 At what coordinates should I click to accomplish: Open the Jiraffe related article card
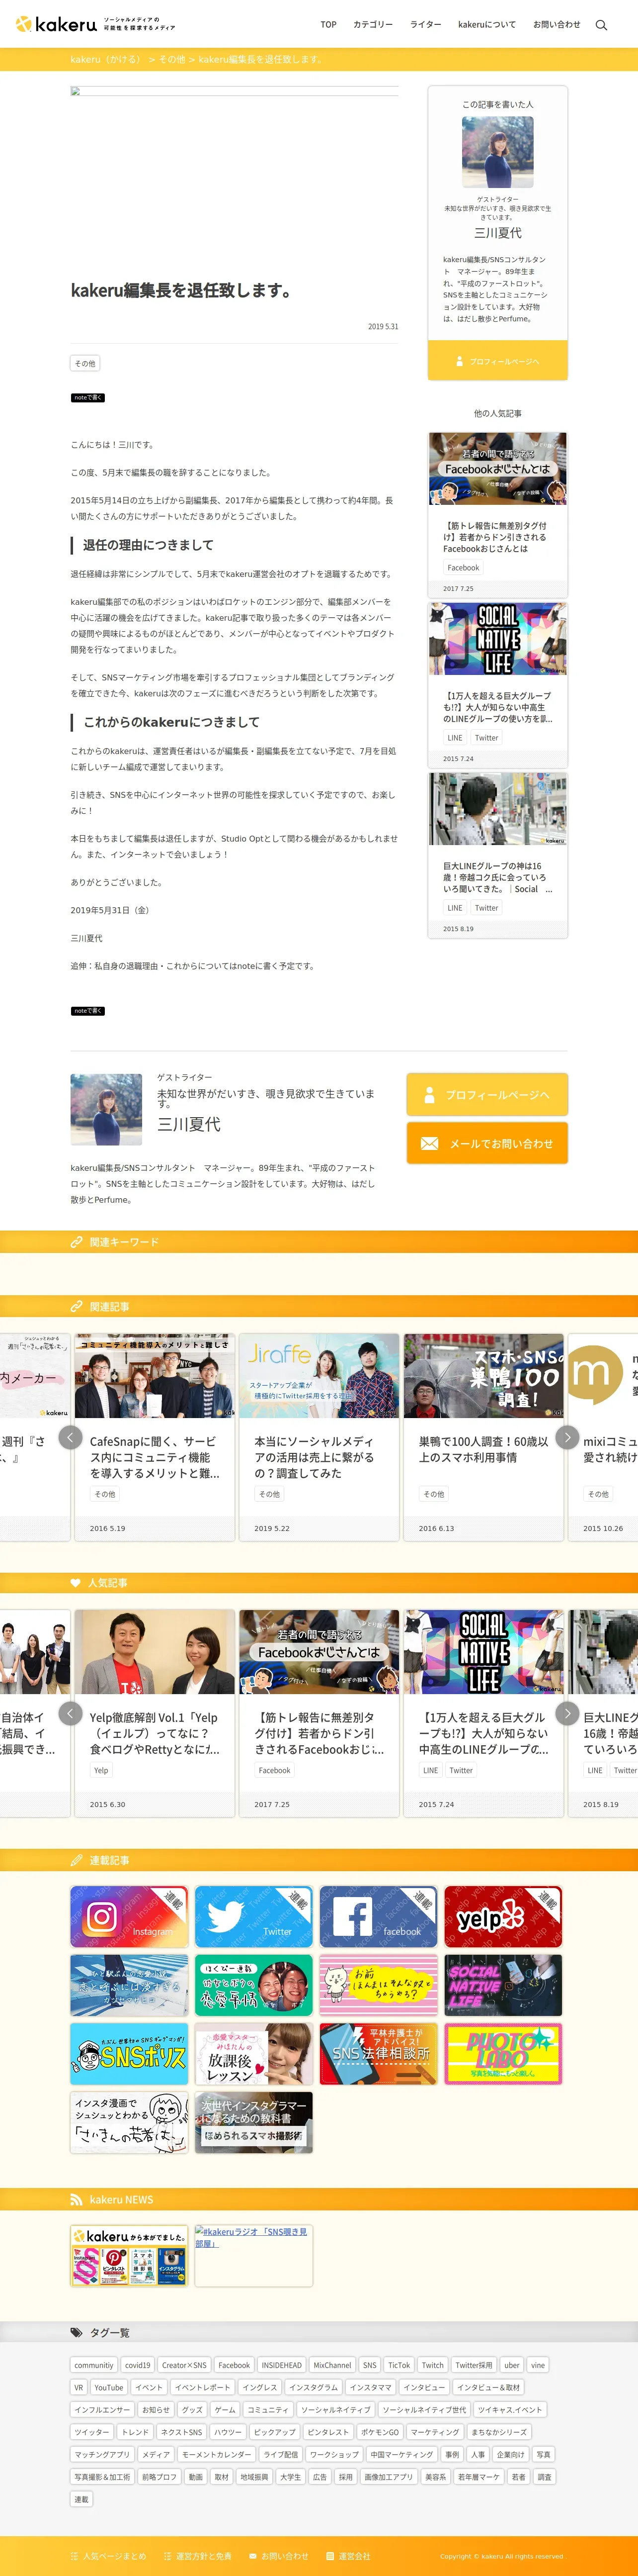(319, 1436)
